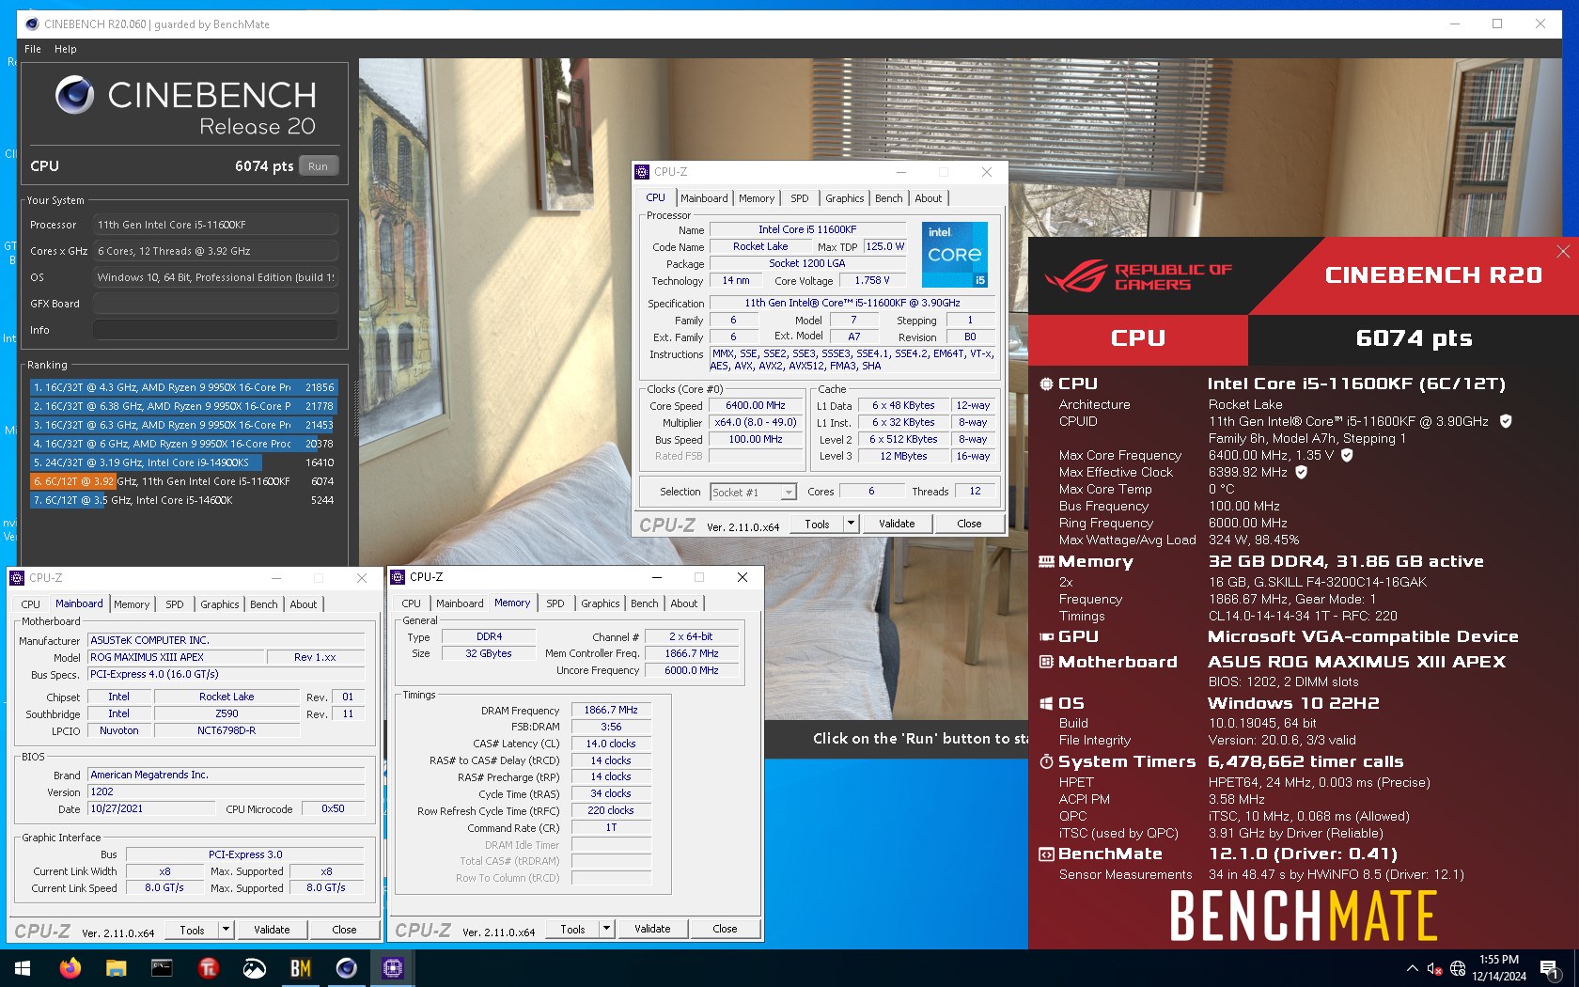Select ranking row 6 Intel Core i5-11600KF
1579x987 pixels.
click(183, 481)
